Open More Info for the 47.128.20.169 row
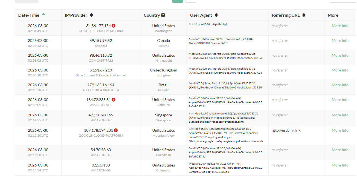 340,115
